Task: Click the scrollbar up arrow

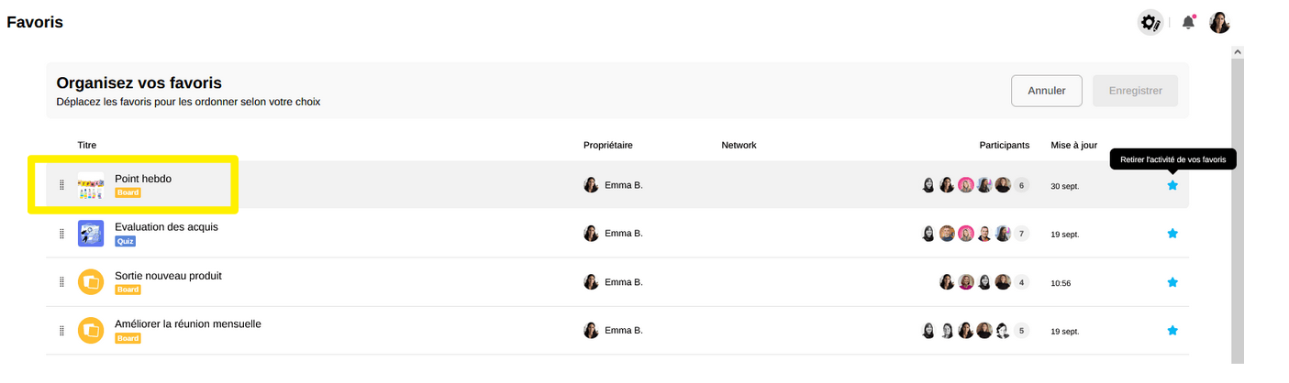Action: coord(1237,52)
